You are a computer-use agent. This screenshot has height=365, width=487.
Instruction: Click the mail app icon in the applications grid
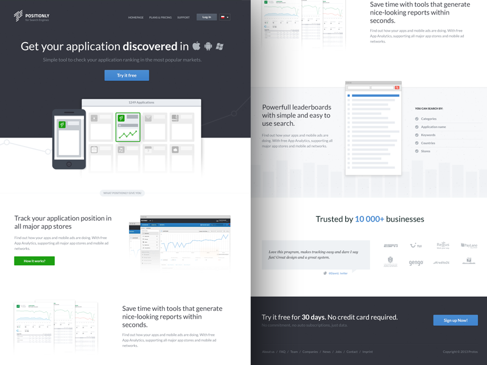tap(148, 118)
